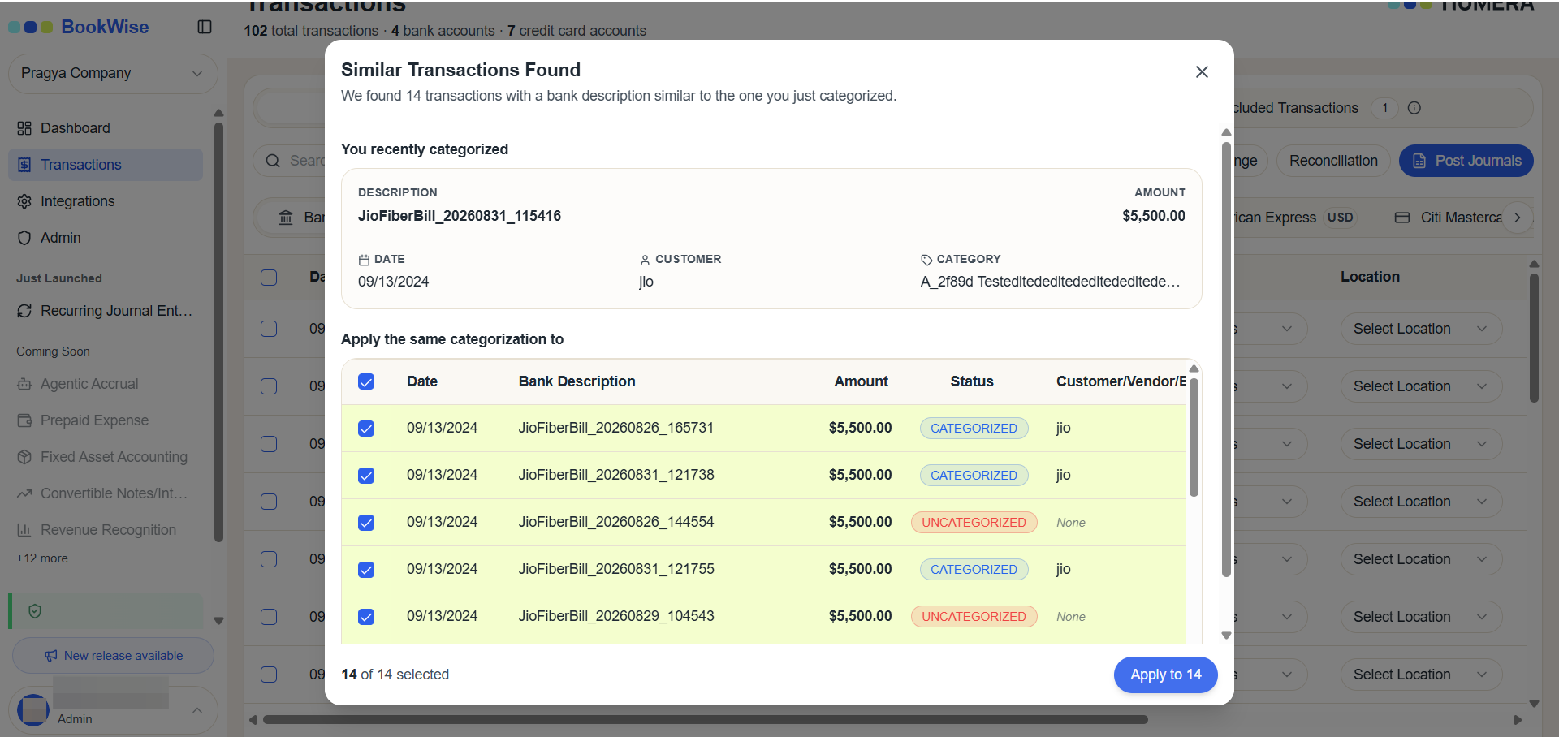Switch to the Reconciliation tab

click(x=1333, y=161)
